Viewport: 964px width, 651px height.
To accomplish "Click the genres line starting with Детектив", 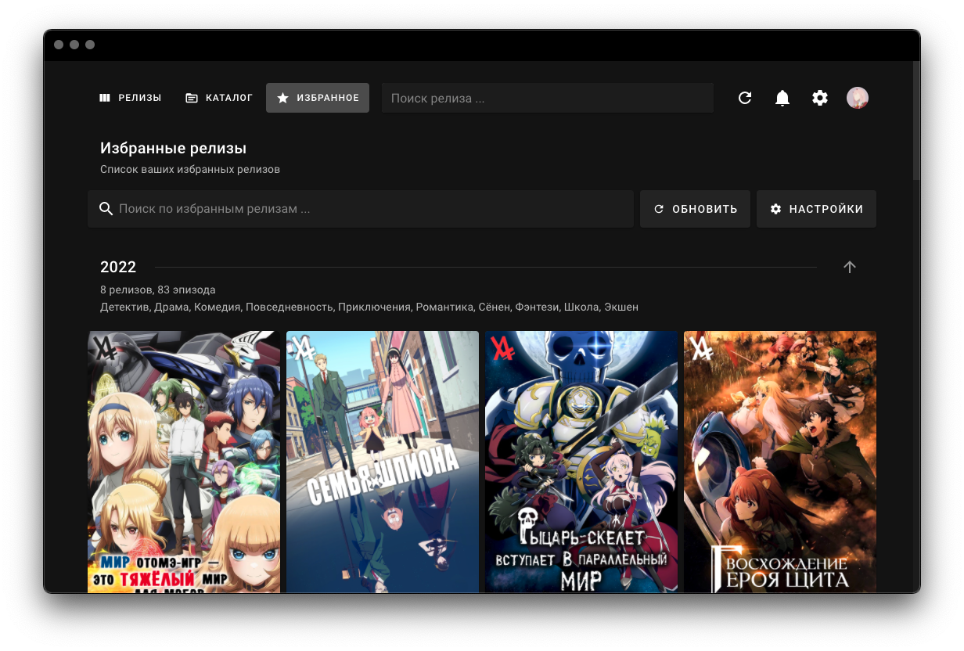I will (x=369, y=307).
